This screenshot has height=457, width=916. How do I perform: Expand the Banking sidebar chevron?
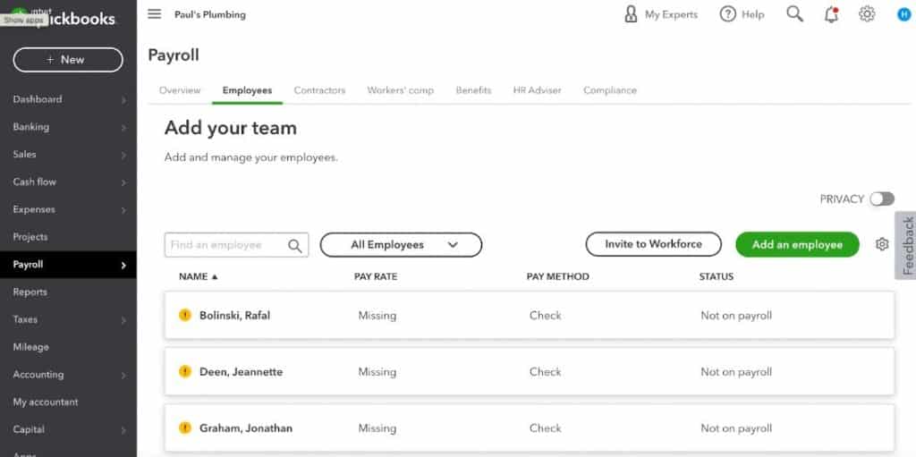click(x=123, y=127)
